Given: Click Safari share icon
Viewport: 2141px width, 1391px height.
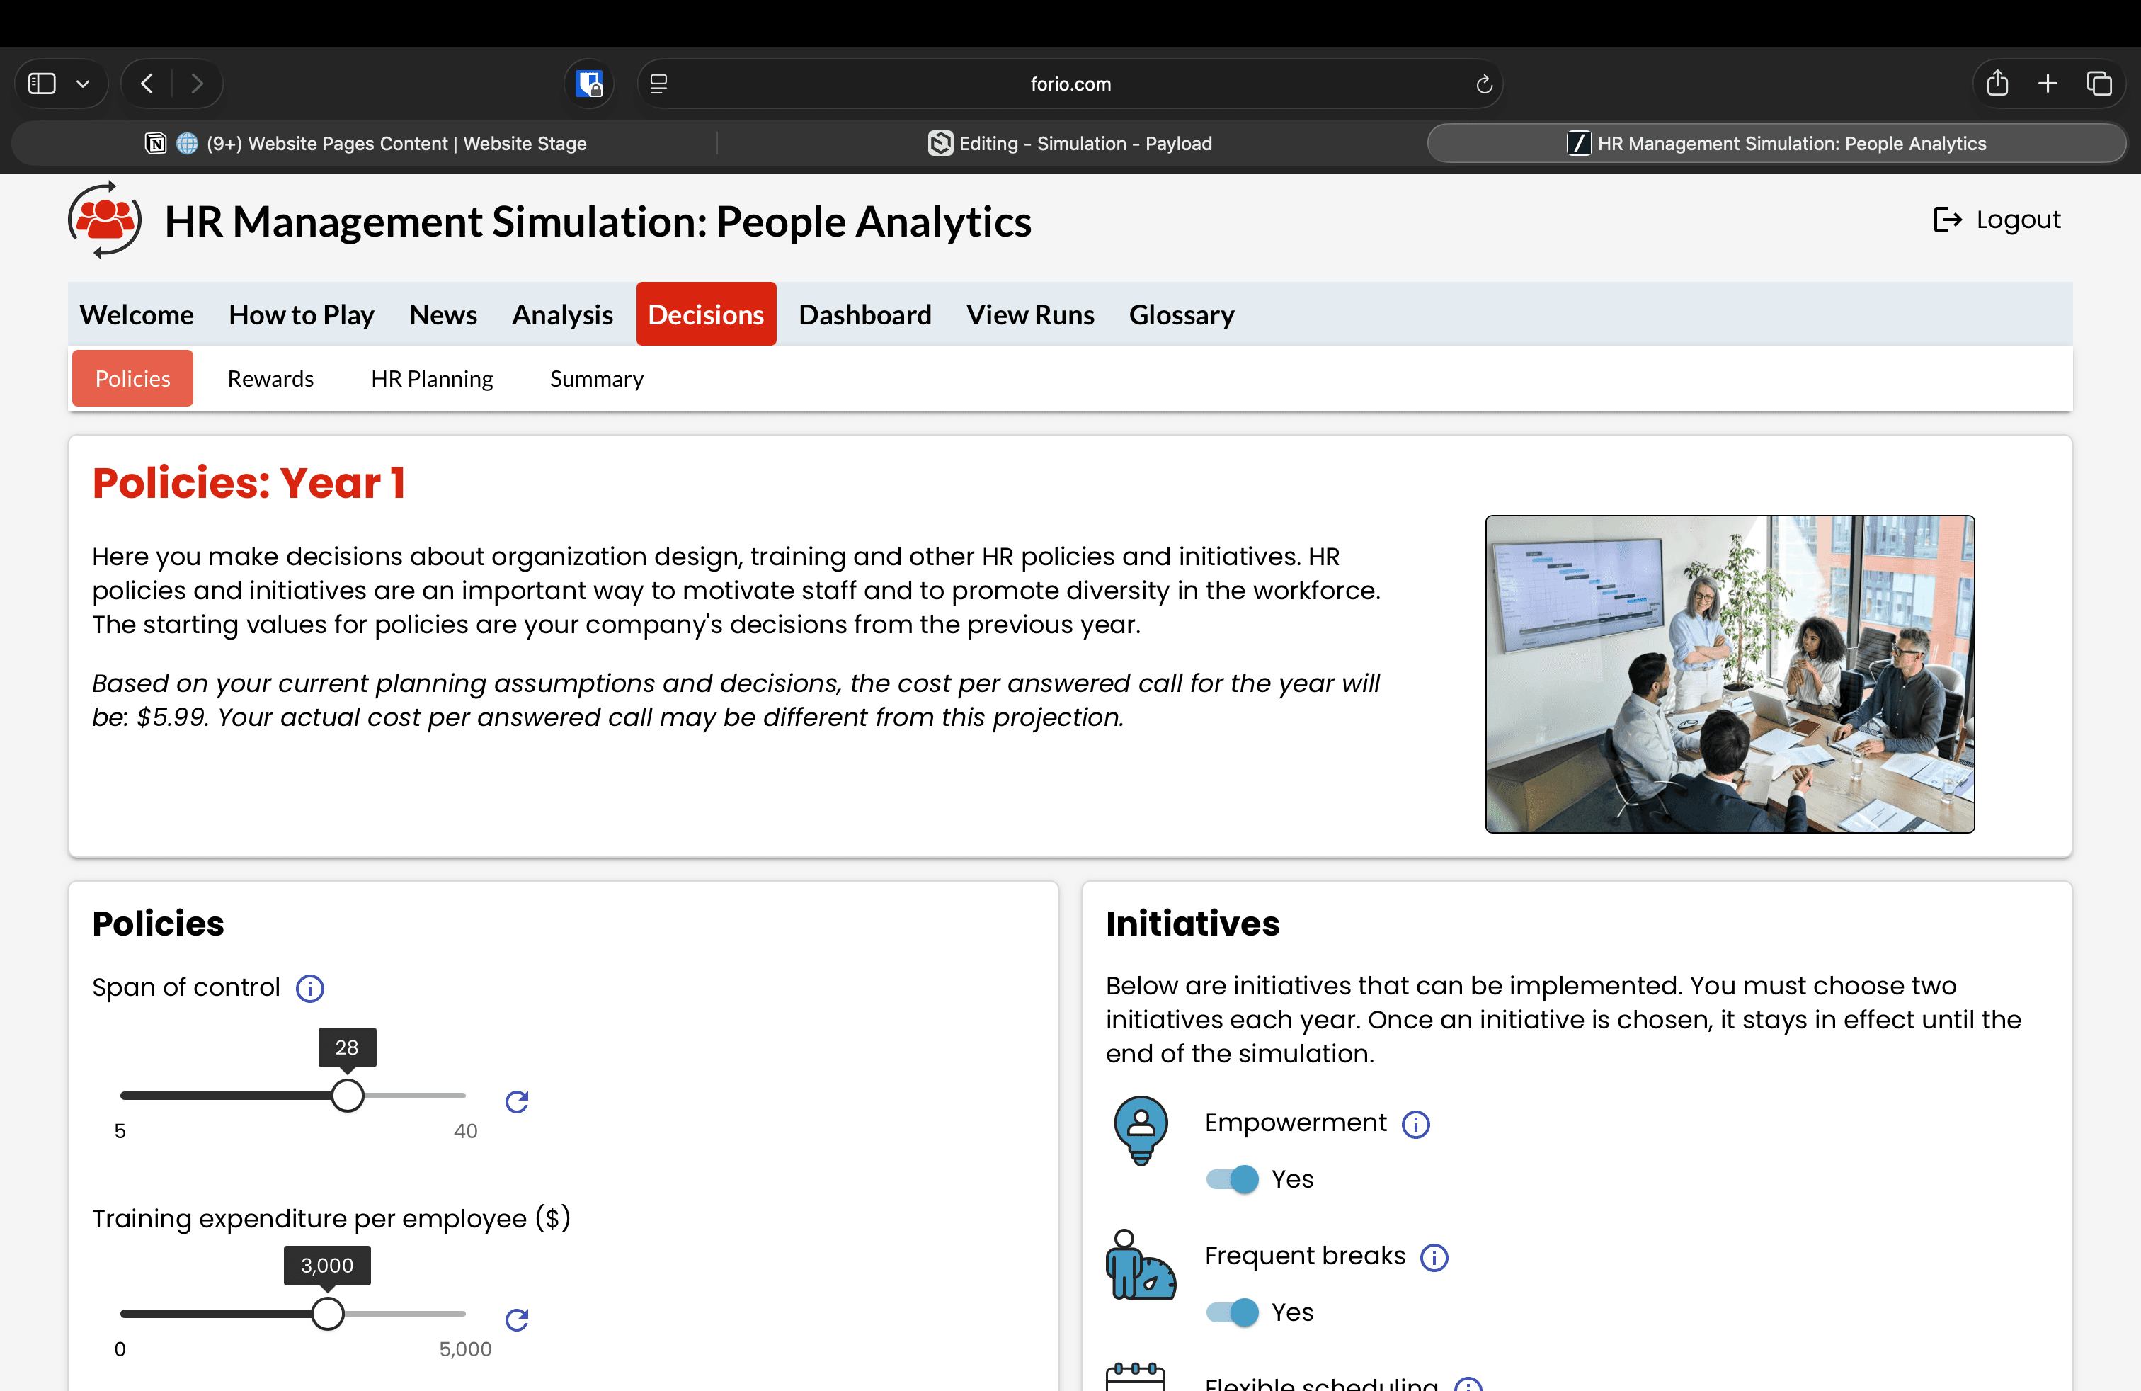Looking at the screenshot, I should (1997, 84).
